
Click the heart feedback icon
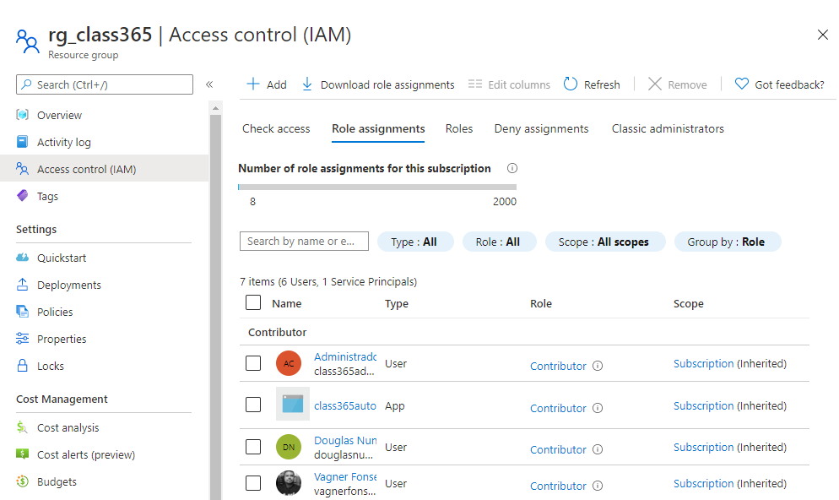[742, 84]
